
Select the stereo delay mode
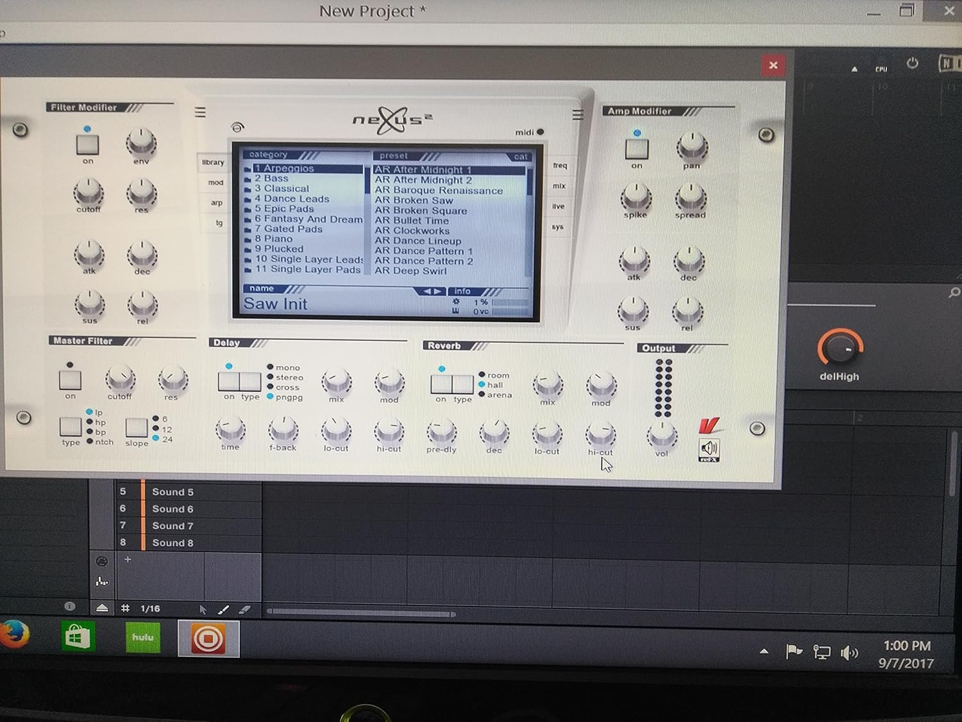285,377
